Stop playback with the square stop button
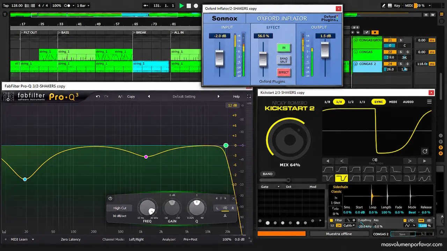This screenshot has width=447, height=251. tap(189, 6)
